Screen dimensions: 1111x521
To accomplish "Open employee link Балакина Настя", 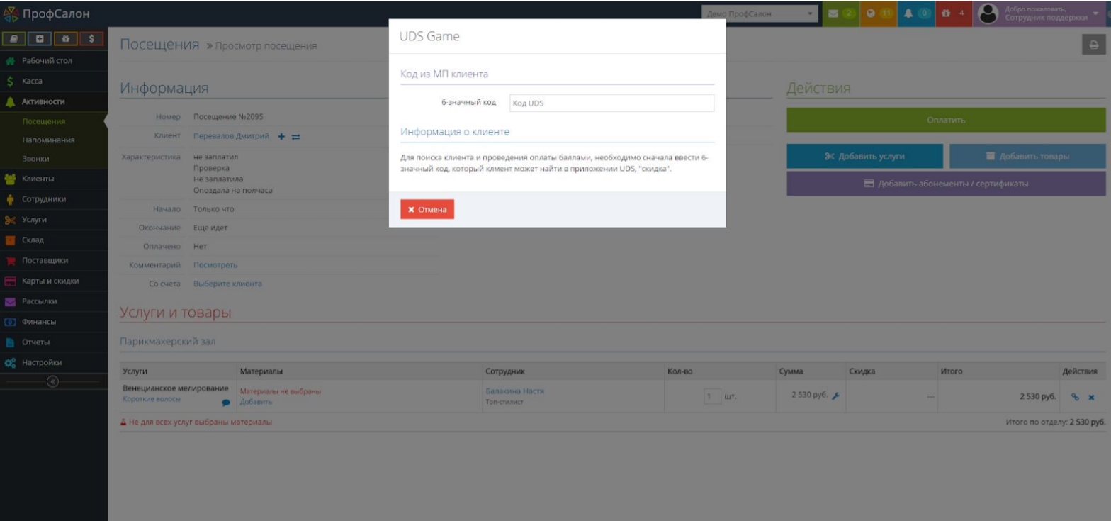I will (514, 391).
